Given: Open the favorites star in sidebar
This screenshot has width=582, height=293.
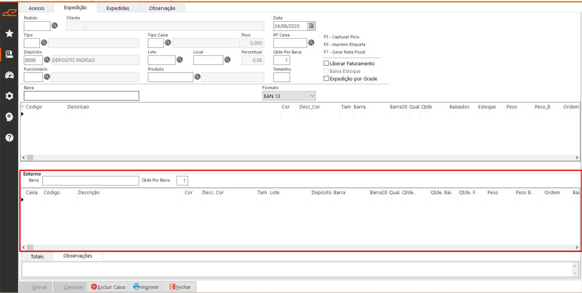Looking at the screenshot, I should click(9, 33).
